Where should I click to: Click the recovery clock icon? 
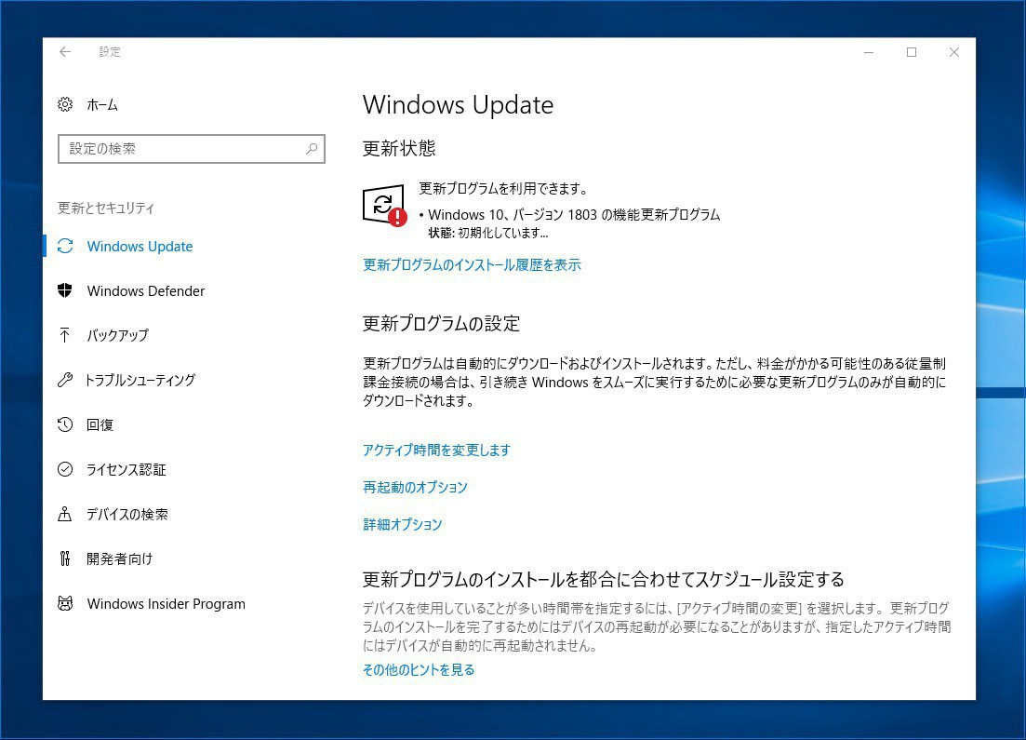tap(65, 424)
